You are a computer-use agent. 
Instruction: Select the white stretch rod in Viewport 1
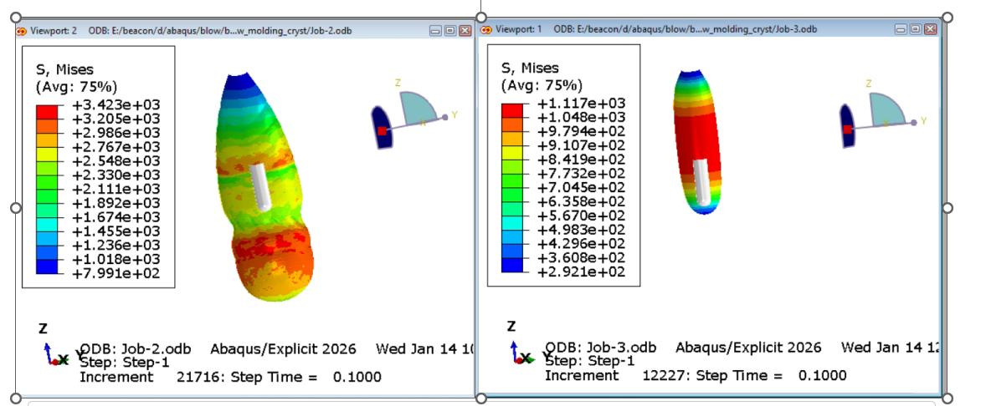click(701, 181)
